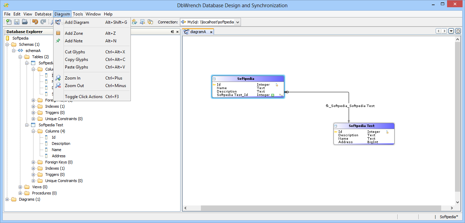Click the Open project folder toolbar icon
Viewport: 465px width, 223px height.
25,22
